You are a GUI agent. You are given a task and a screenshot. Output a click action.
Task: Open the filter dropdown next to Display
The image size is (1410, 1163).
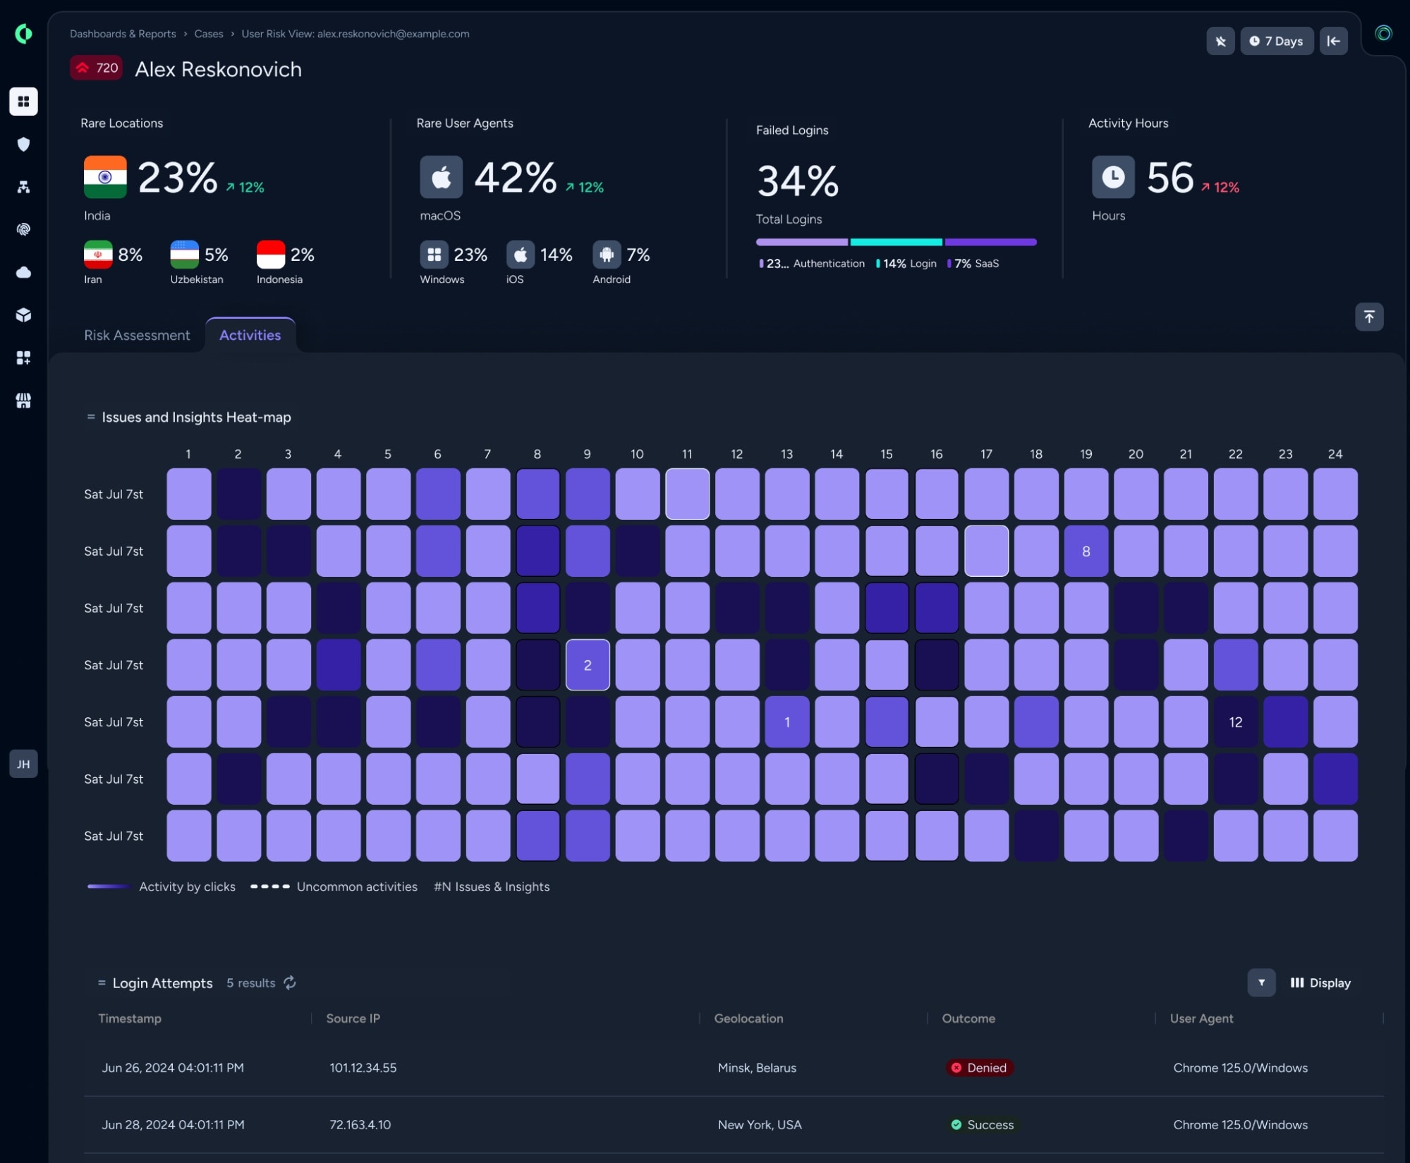click(x=1261, y=982)
